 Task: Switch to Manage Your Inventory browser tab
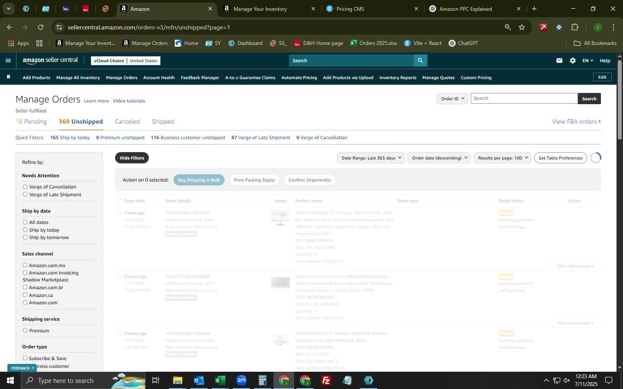click(x=268, y=9)
